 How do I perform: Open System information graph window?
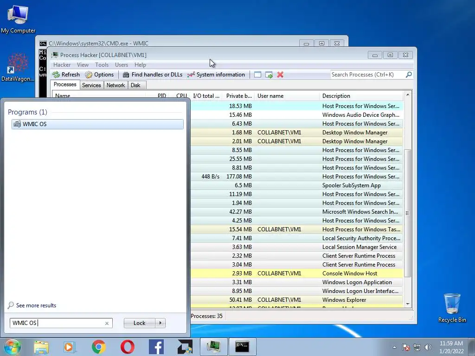[x=216, y=75]
